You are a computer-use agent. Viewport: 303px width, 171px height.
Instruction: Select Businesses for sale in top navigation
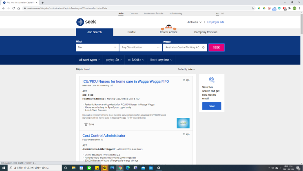pyautogui.click(x=154, y=13)
